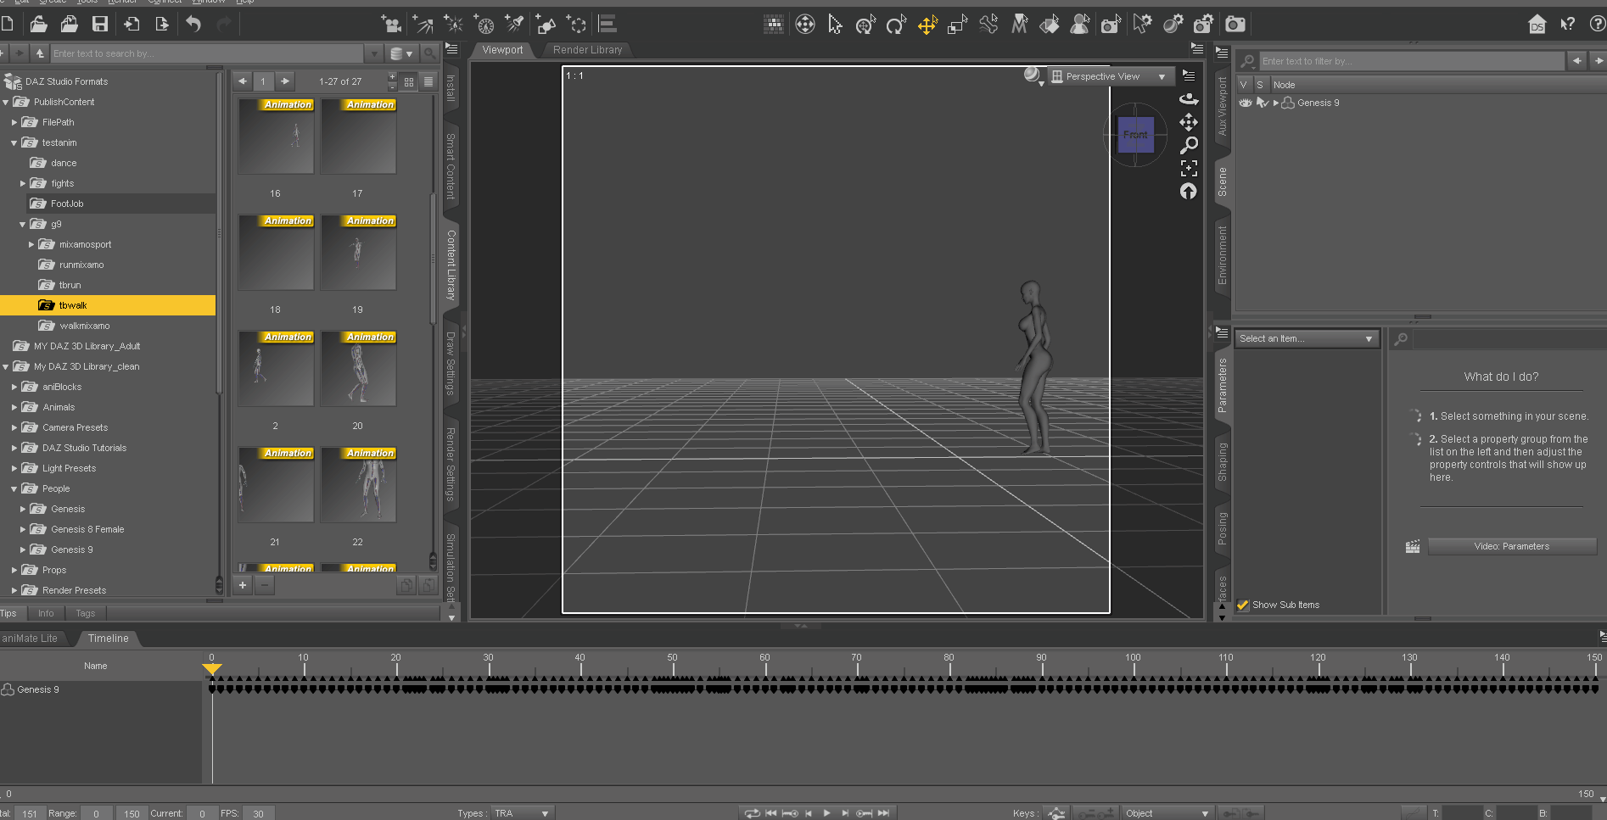Screen dimensions: 1607x820
Task: Open the Select an Item dropdown
Action: click(x=1305, y=338)
